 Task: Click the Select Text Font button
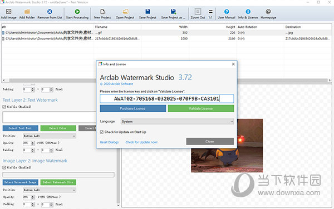point(20,128)
